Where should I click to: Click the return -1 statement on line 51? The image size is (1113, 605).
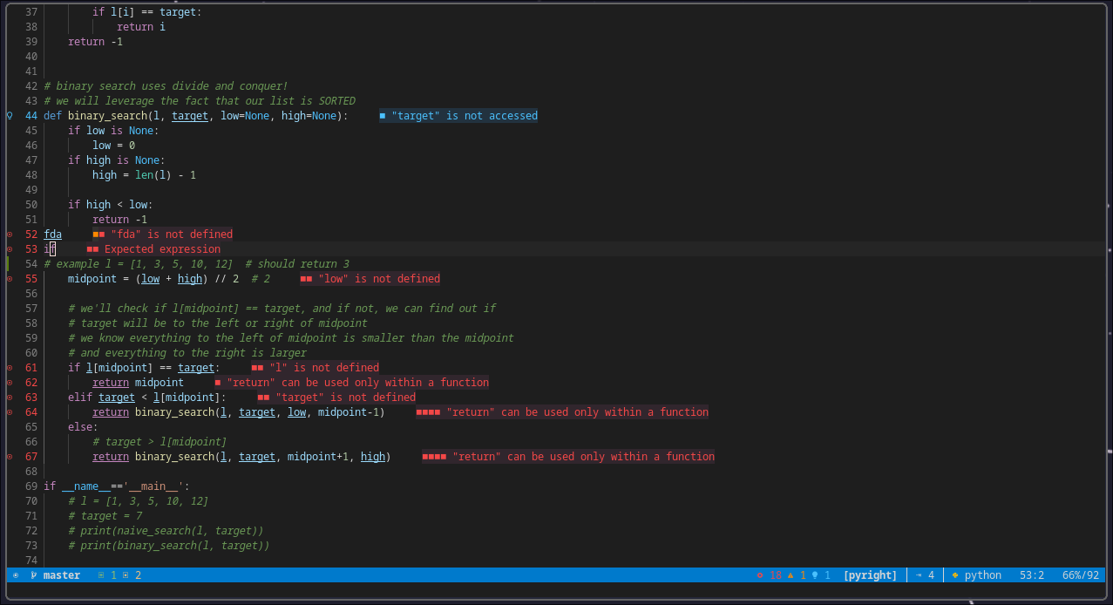click(119, 220)
